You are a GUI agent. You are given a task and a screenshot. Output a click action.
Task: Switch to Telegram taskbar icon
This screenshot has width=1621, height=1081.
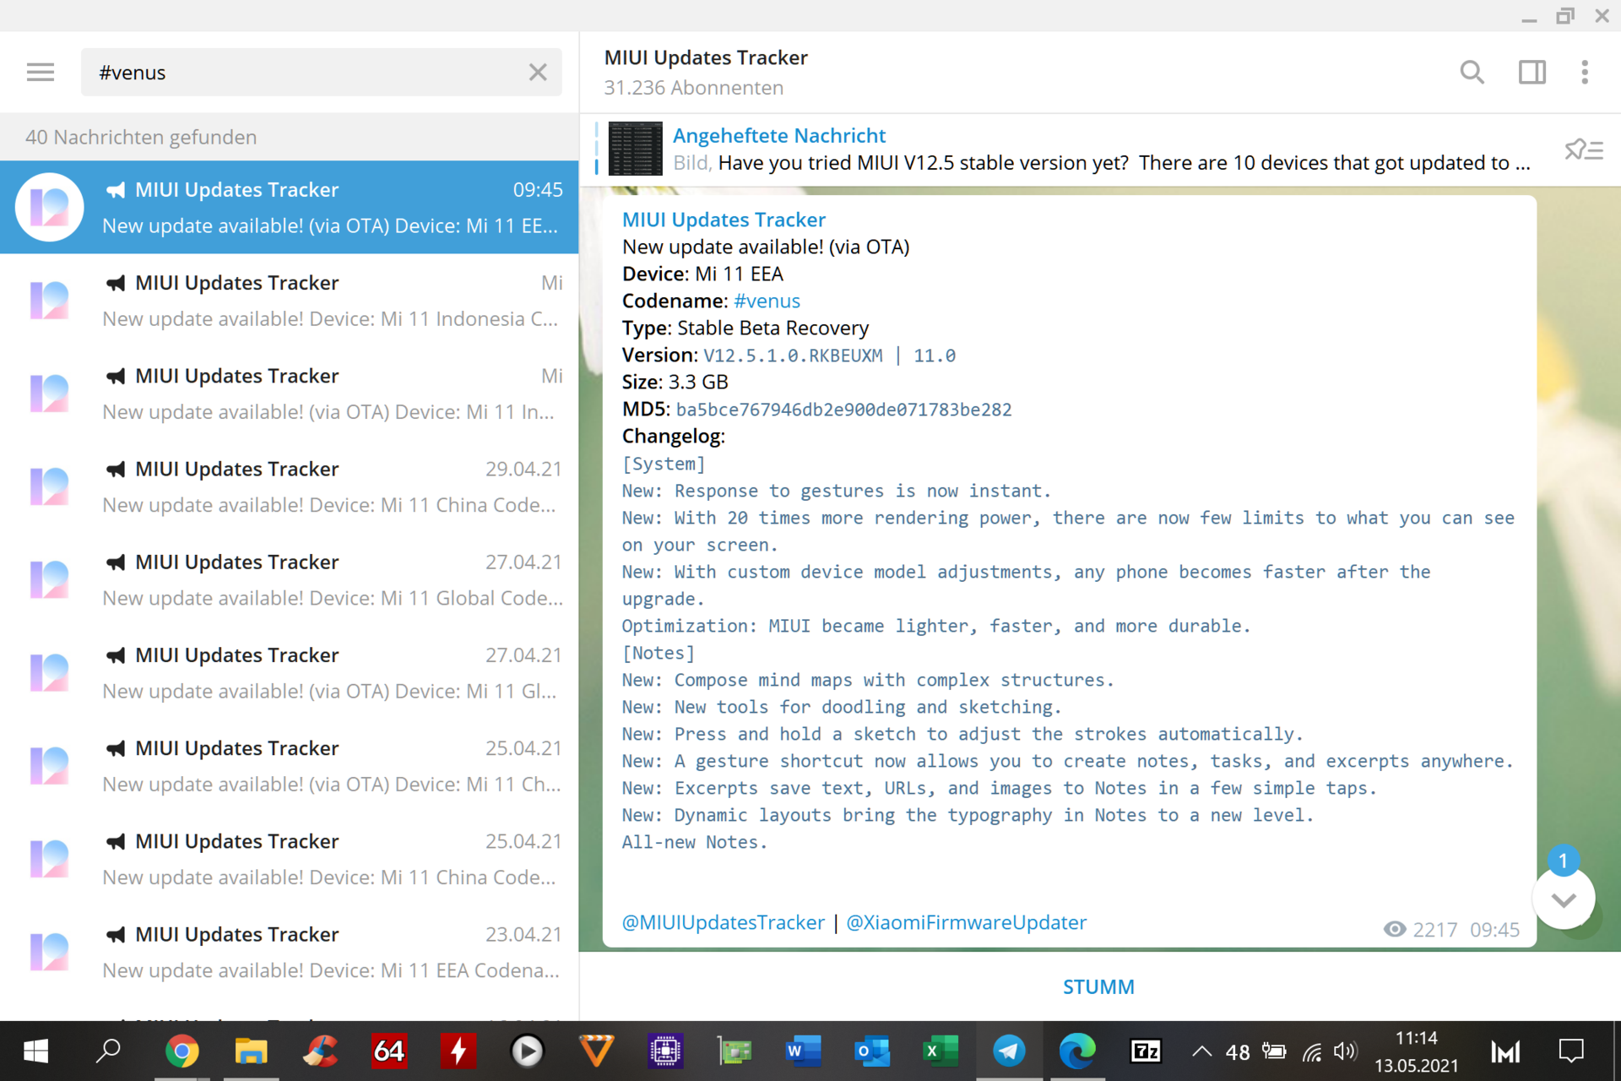click(1009, 1051)
